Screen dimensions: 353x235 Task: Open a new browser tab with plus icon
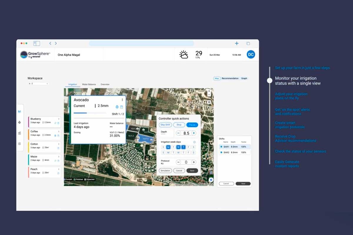[237, 43]
